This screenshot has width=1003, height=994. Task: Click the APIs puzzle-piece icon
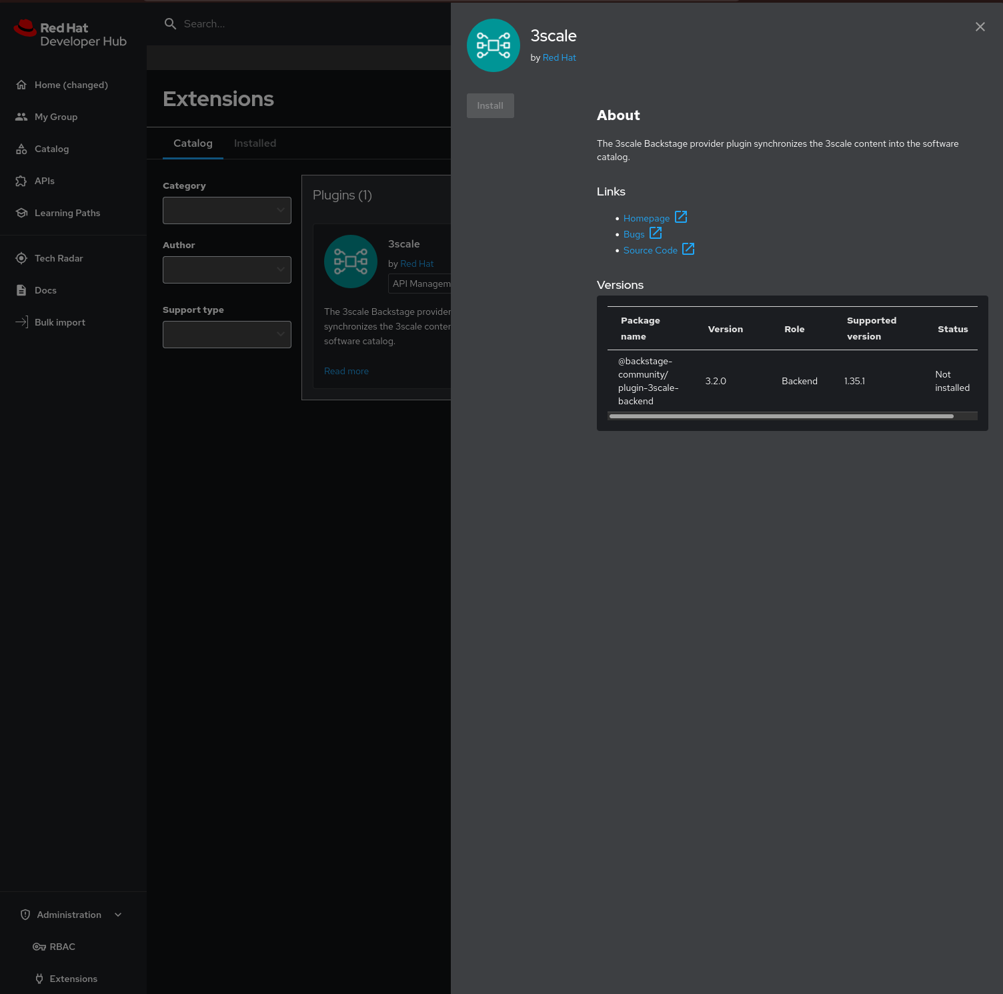tap(21, 181)
